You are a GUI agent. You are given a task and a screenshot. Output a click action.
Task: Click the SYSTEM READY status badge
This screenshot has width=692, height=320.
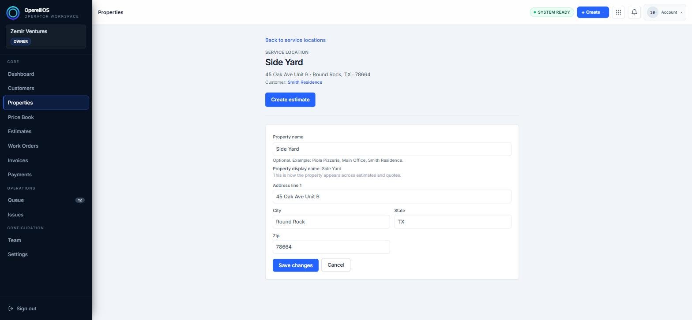click(552, 12)
